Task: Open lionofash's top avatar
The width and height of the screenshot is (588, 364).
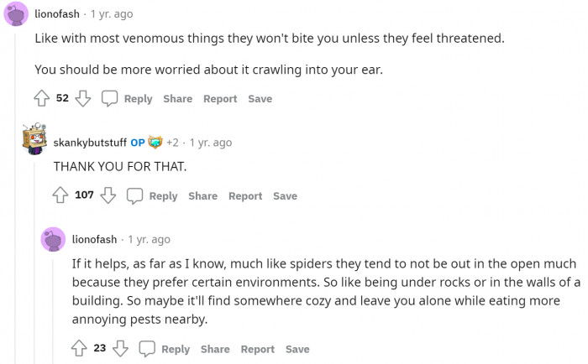Action: pyautogui.click(x=15, y=14)
